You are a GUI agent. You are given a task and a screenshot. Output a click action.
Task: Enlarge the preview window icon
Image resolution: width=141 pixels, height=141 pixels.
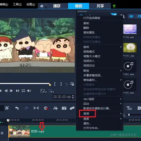click(72, 84)
